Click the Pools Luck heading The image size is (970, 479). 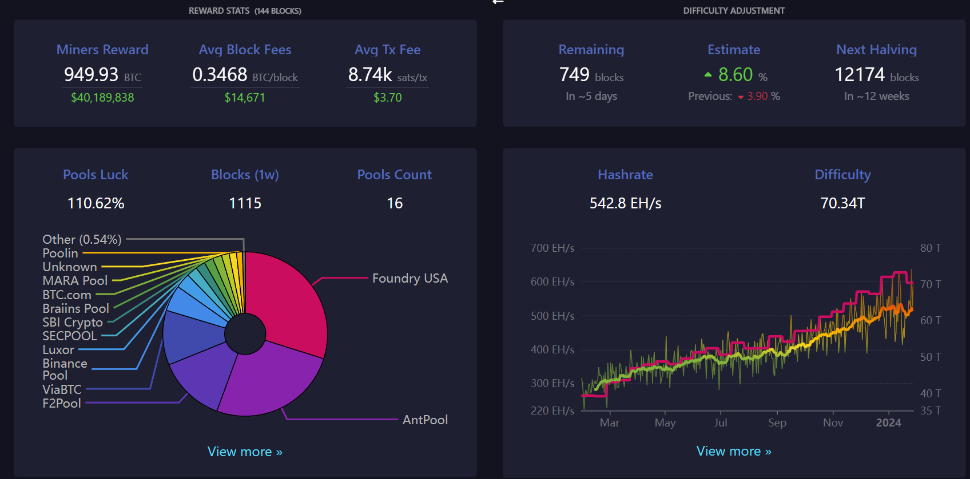[x=96, y=175]
